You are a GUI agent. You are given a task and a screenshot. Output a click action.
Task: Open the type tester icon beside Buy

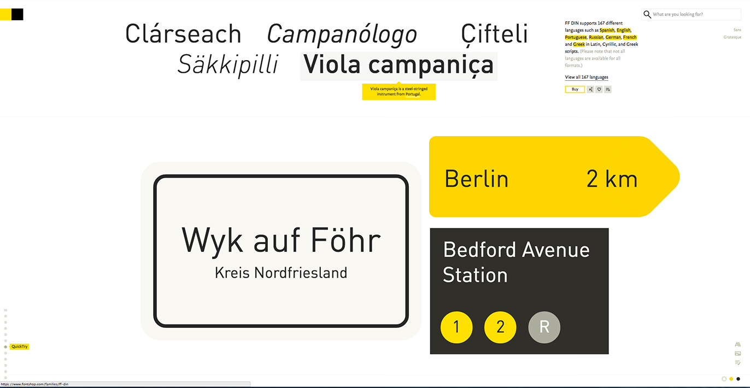pos(590,89)
